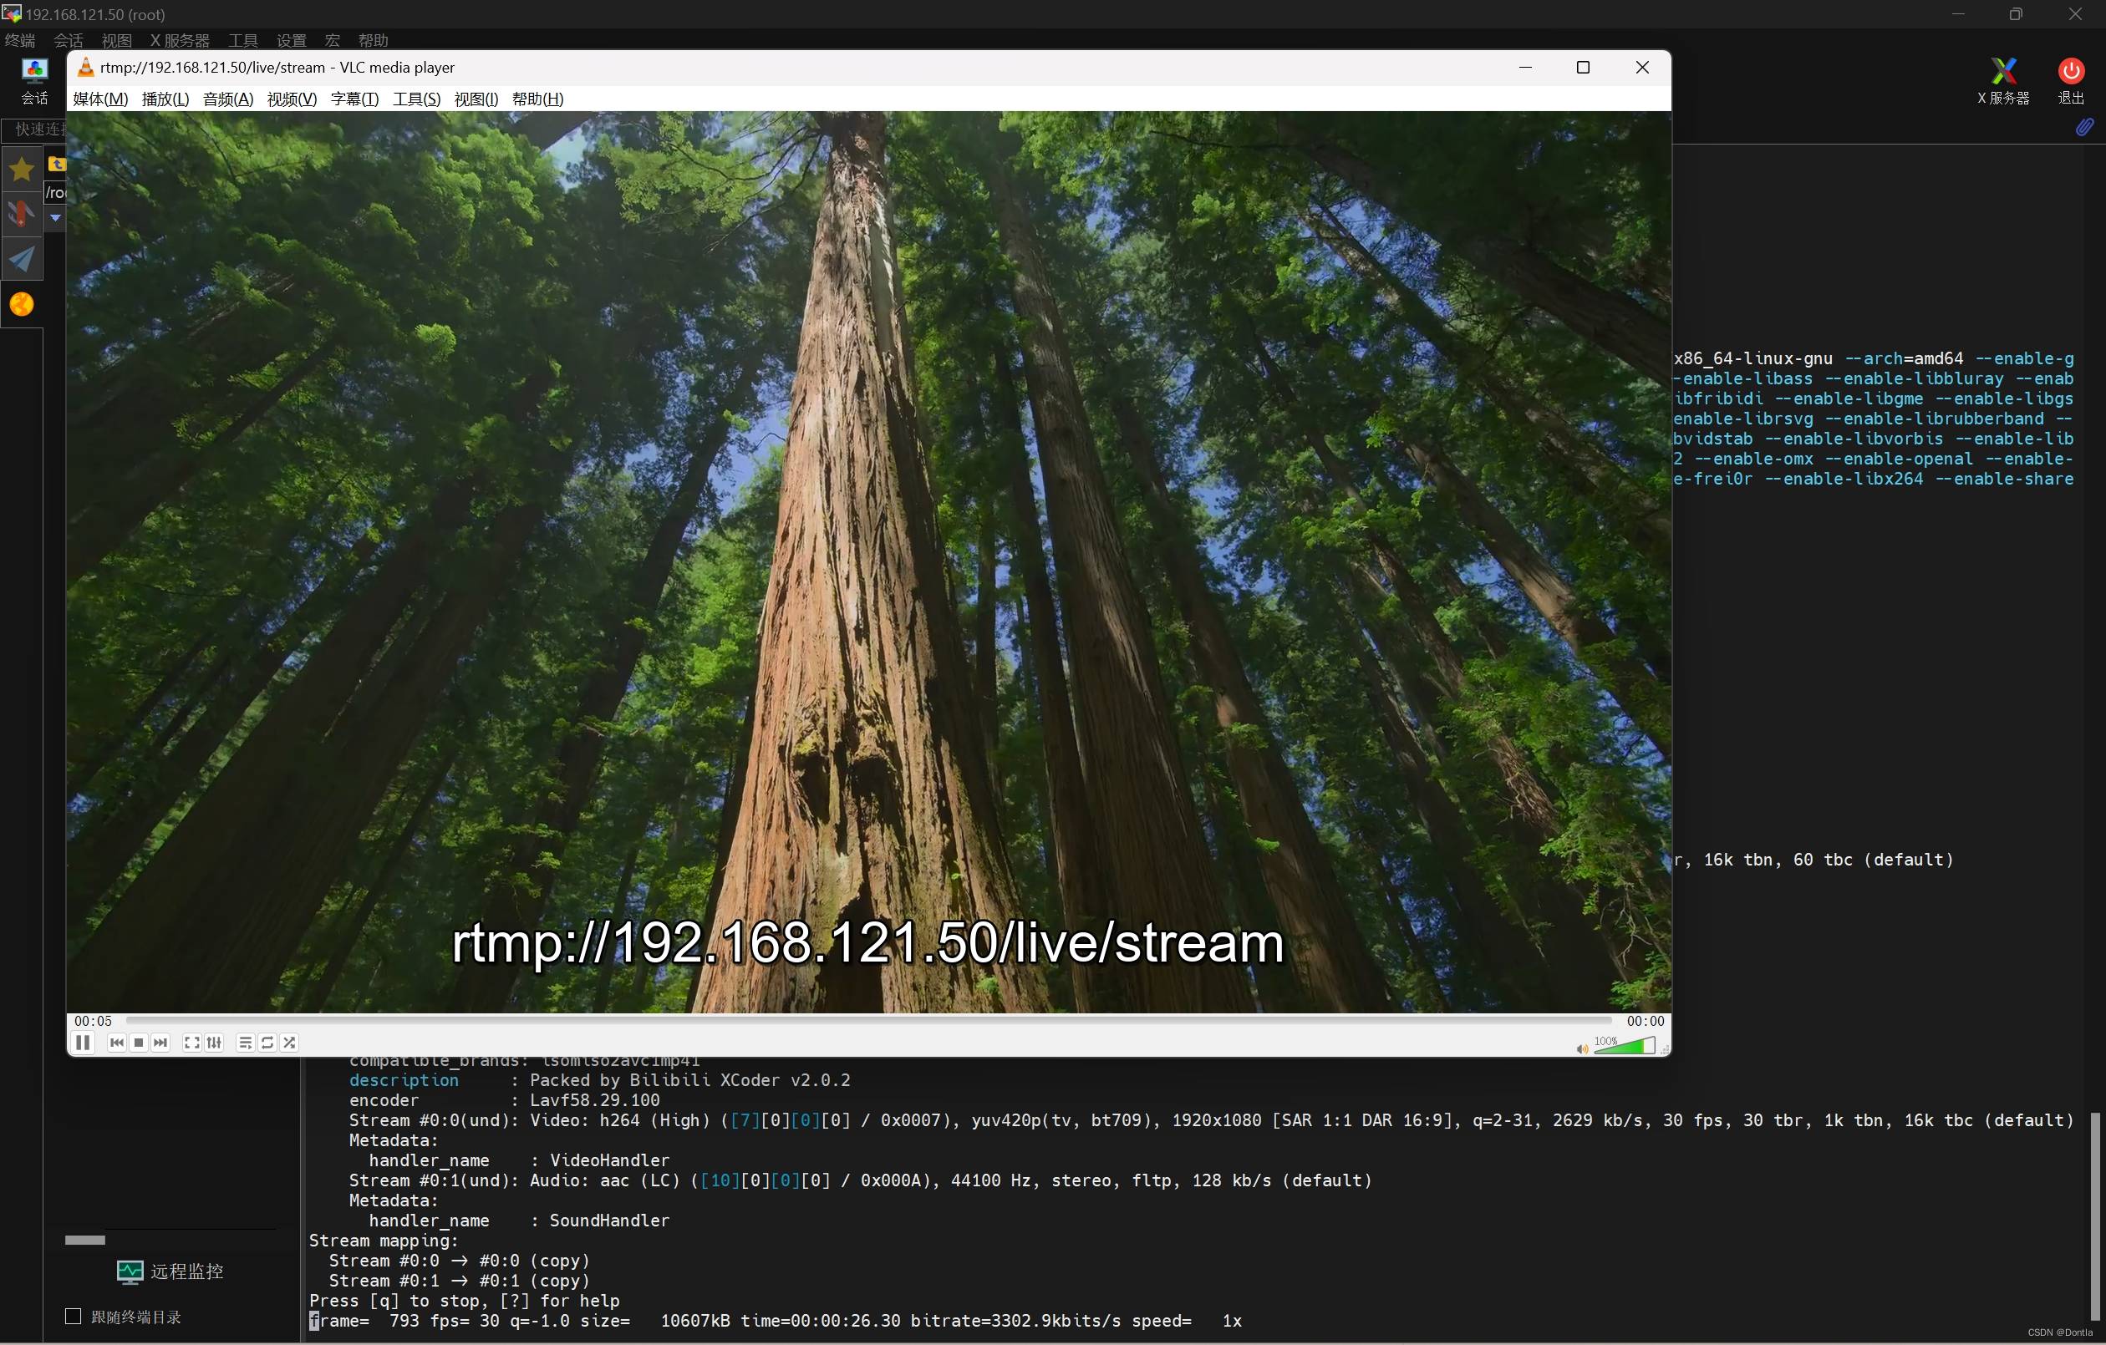Screen dimensions: 2106x1345
Task: Click the blue 'description' terminal text
Action: (403, 1080)
